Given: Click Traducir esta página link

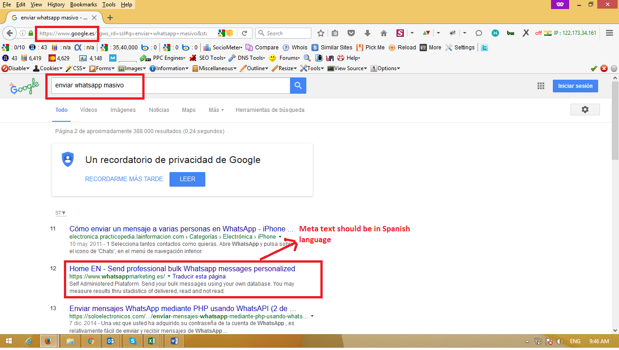Looking at the screenshot, I should tap(199, 276).
